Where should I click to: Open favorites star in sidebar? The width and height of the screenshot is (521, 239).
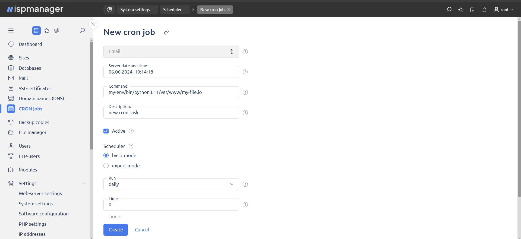point(47,30)
